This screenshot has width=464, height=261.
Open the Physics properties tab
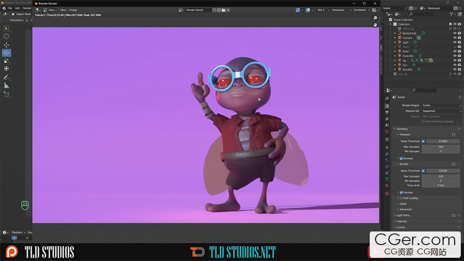tap(387, 166)
